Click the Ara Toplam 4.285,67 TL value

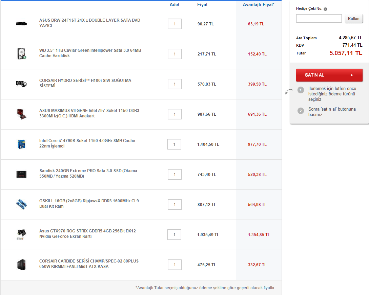click(x=350, y=38)
